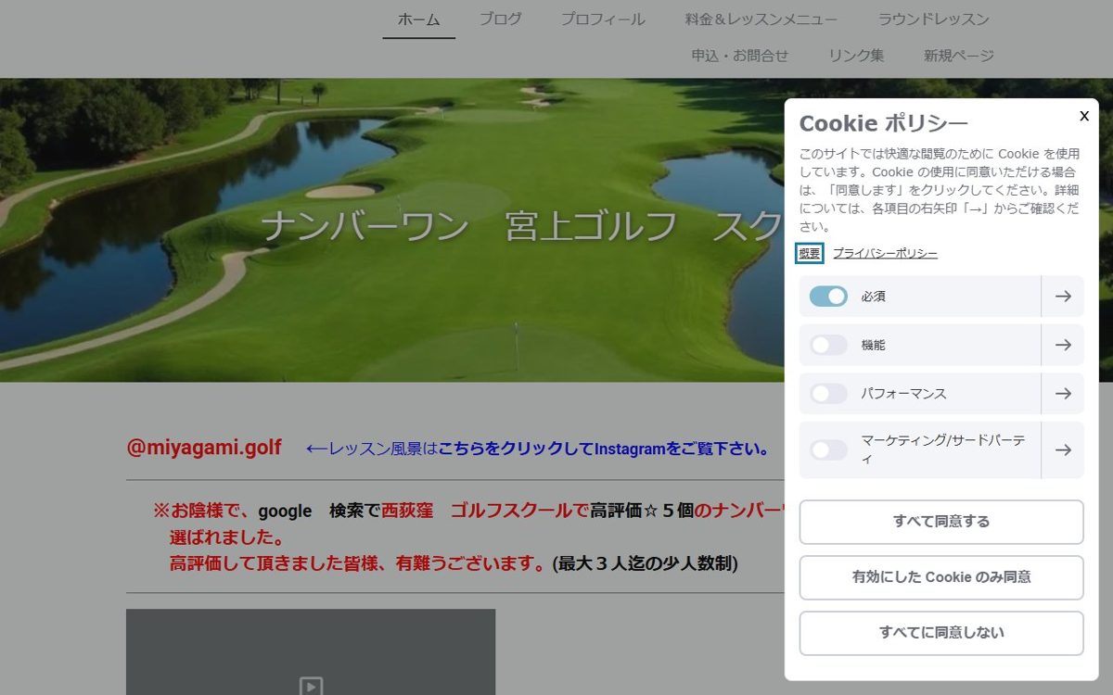Open details arrow for 機能 cookies
Viewport: 1113px width, 695px height.
tap(1063, 345)
